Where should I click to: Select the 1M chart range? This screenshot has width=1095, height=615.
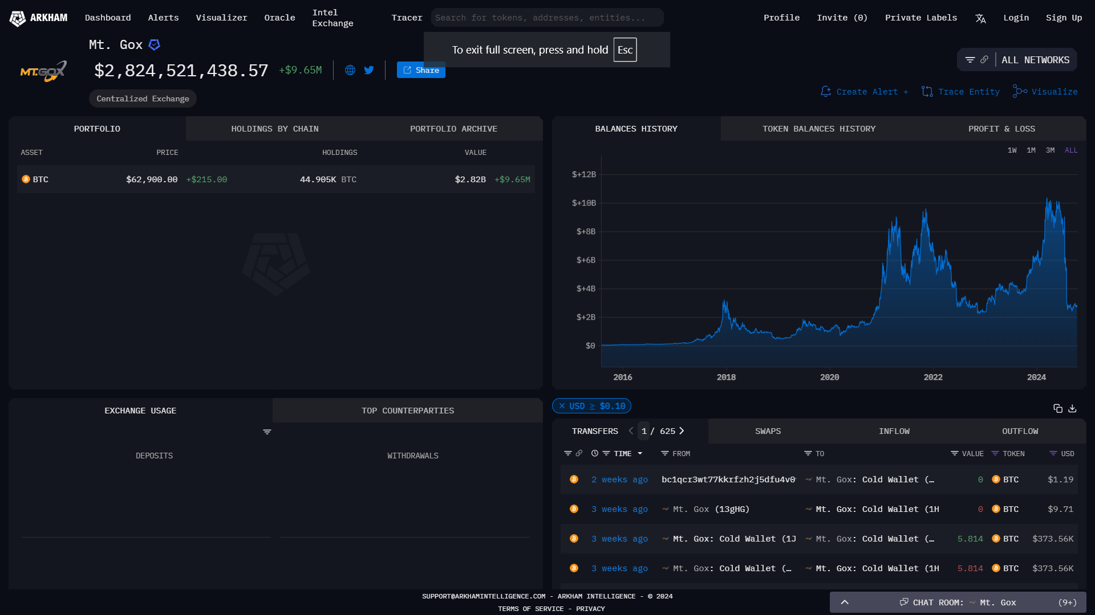click(x=1031, y=150)
